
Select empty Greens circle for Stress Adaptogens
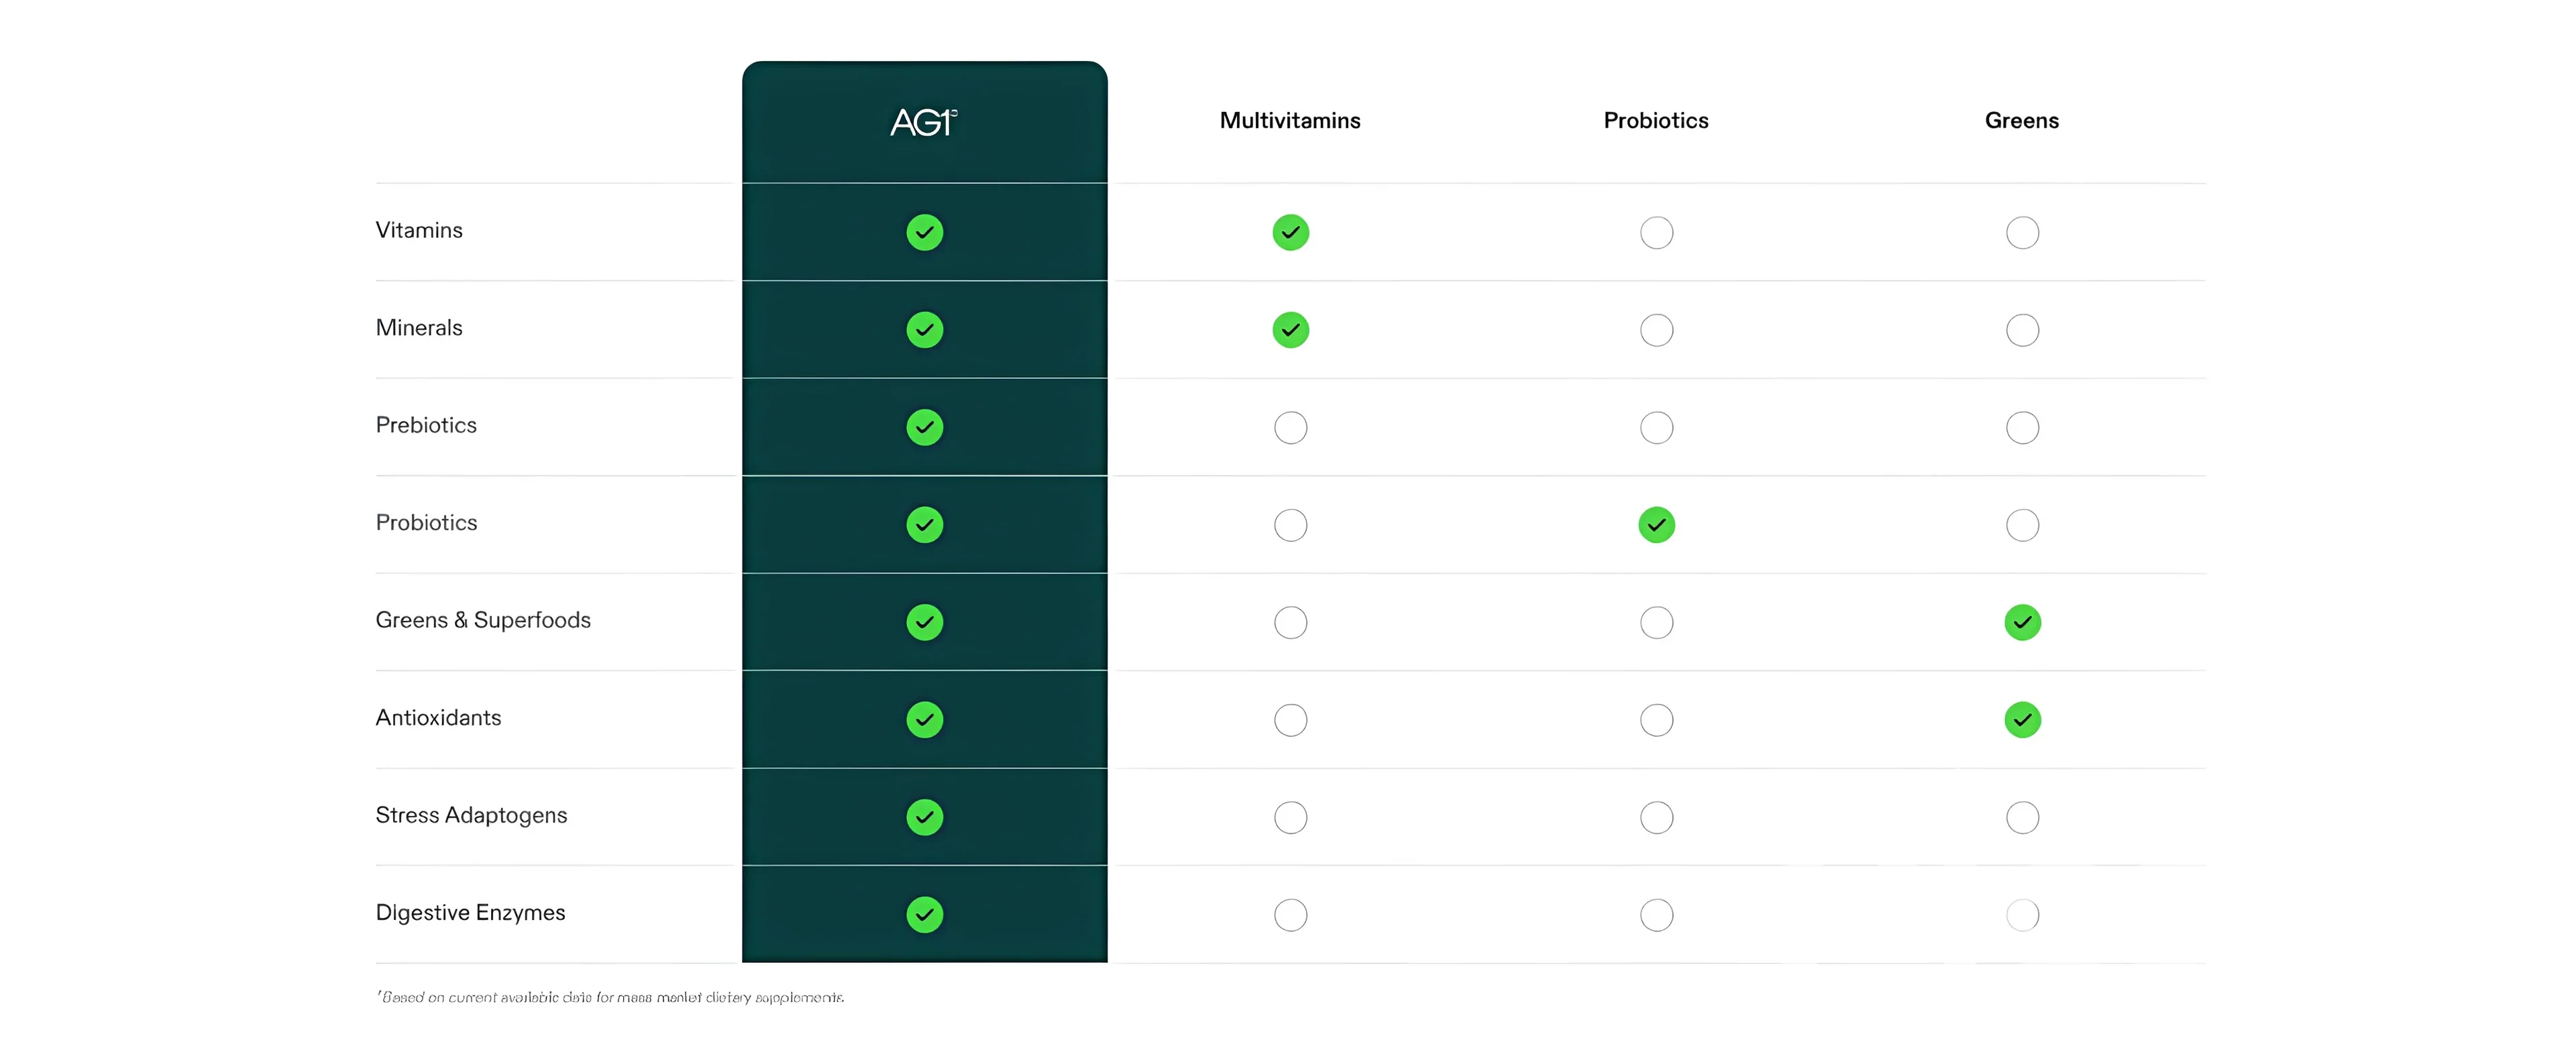pos(2022,817)
